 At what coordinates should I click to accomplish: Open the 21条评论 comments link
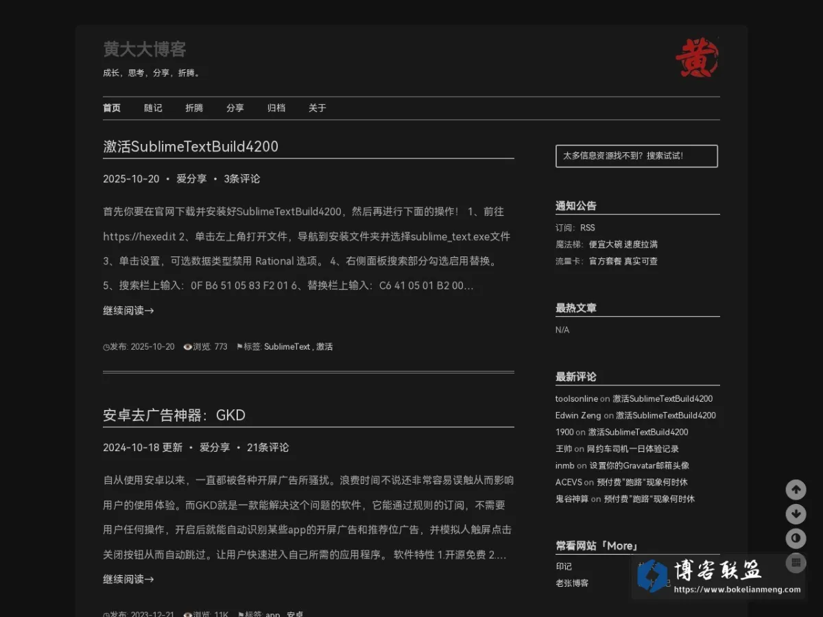click(x=268, y=448)
